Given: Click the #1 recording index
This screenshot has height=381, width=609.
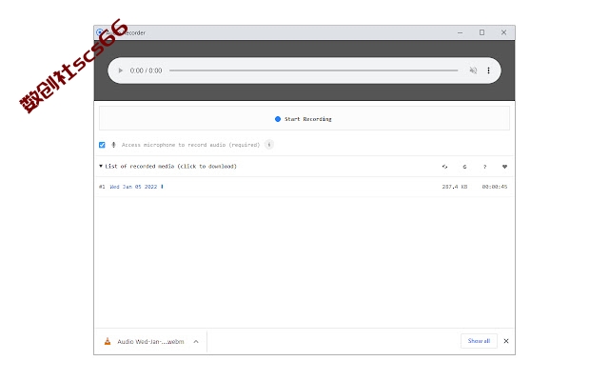Looking at the screenshot, I should tap(102, 187).
